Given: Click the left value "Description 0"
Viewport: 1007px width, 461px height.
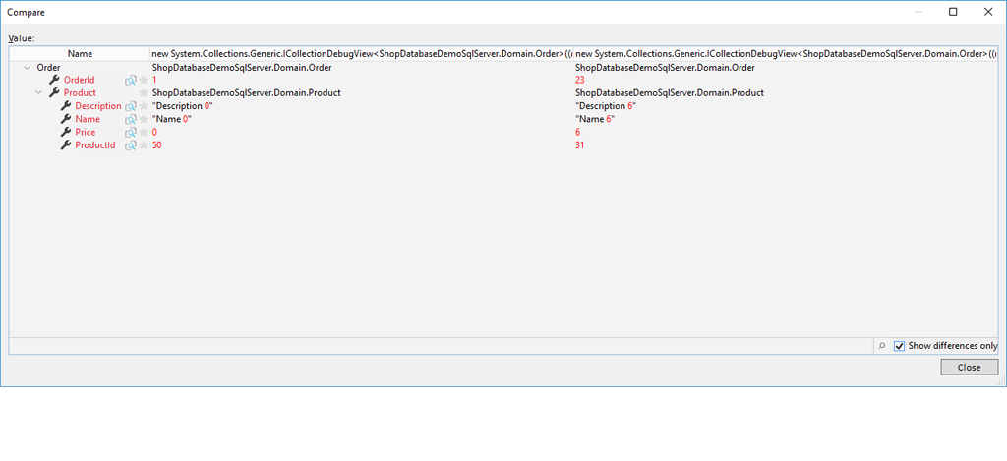Looking at the screenshot, I should [182, 106].
